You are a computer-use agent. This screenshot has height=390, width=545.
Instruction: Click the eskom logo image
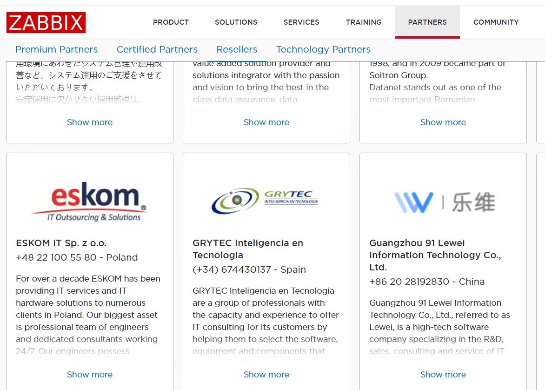89,202
